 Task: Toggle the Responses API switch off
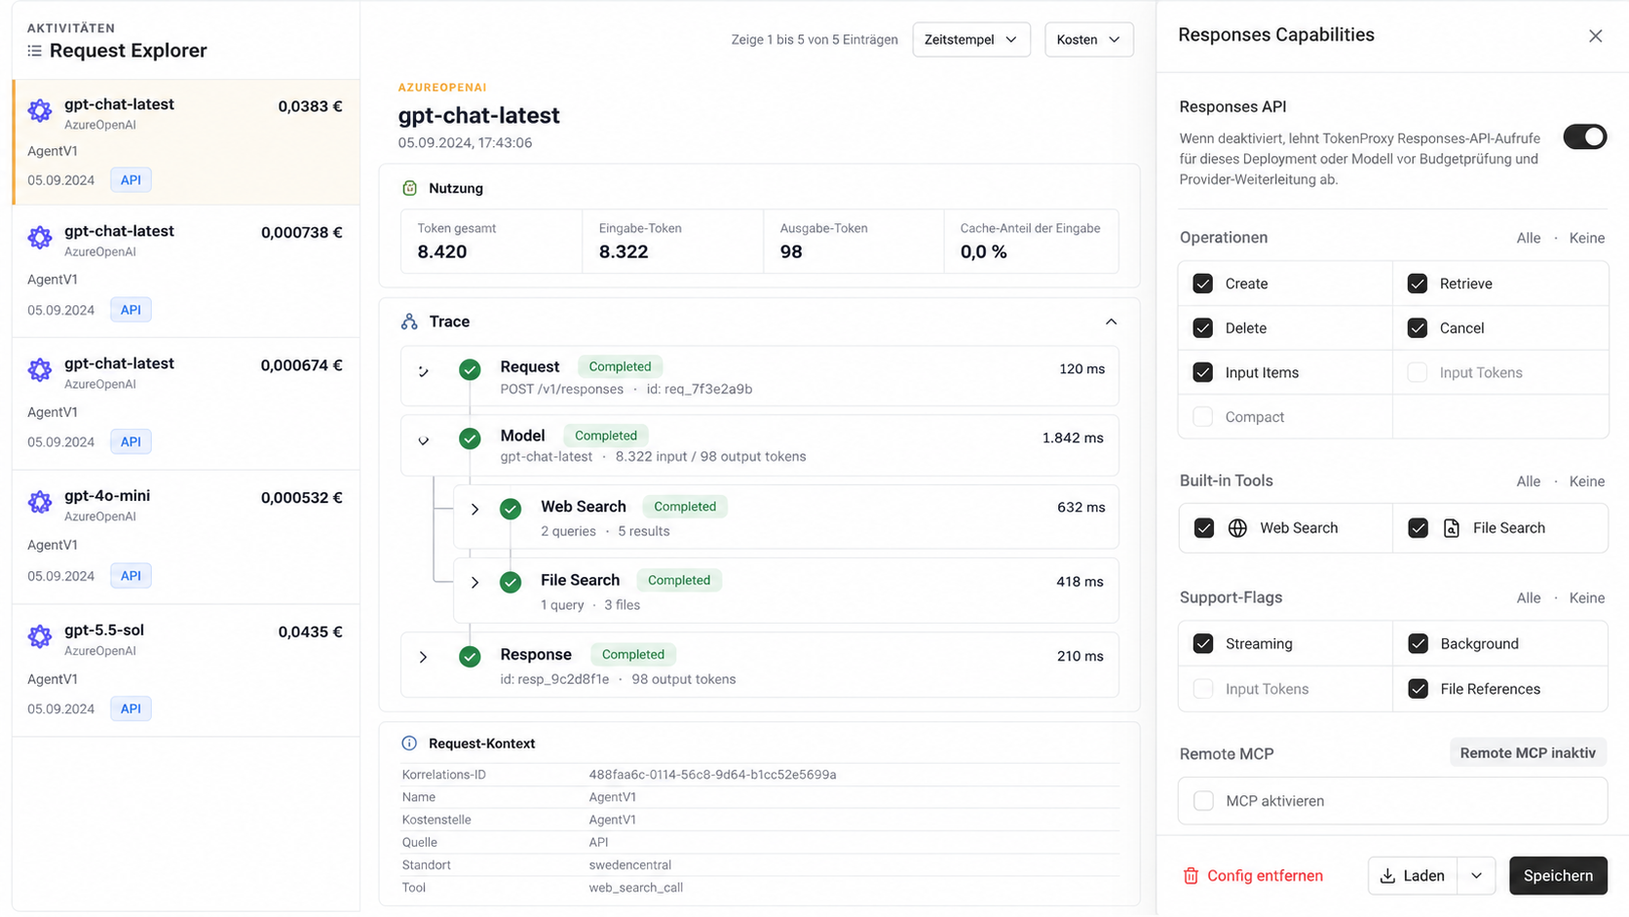pos(1584,137)
